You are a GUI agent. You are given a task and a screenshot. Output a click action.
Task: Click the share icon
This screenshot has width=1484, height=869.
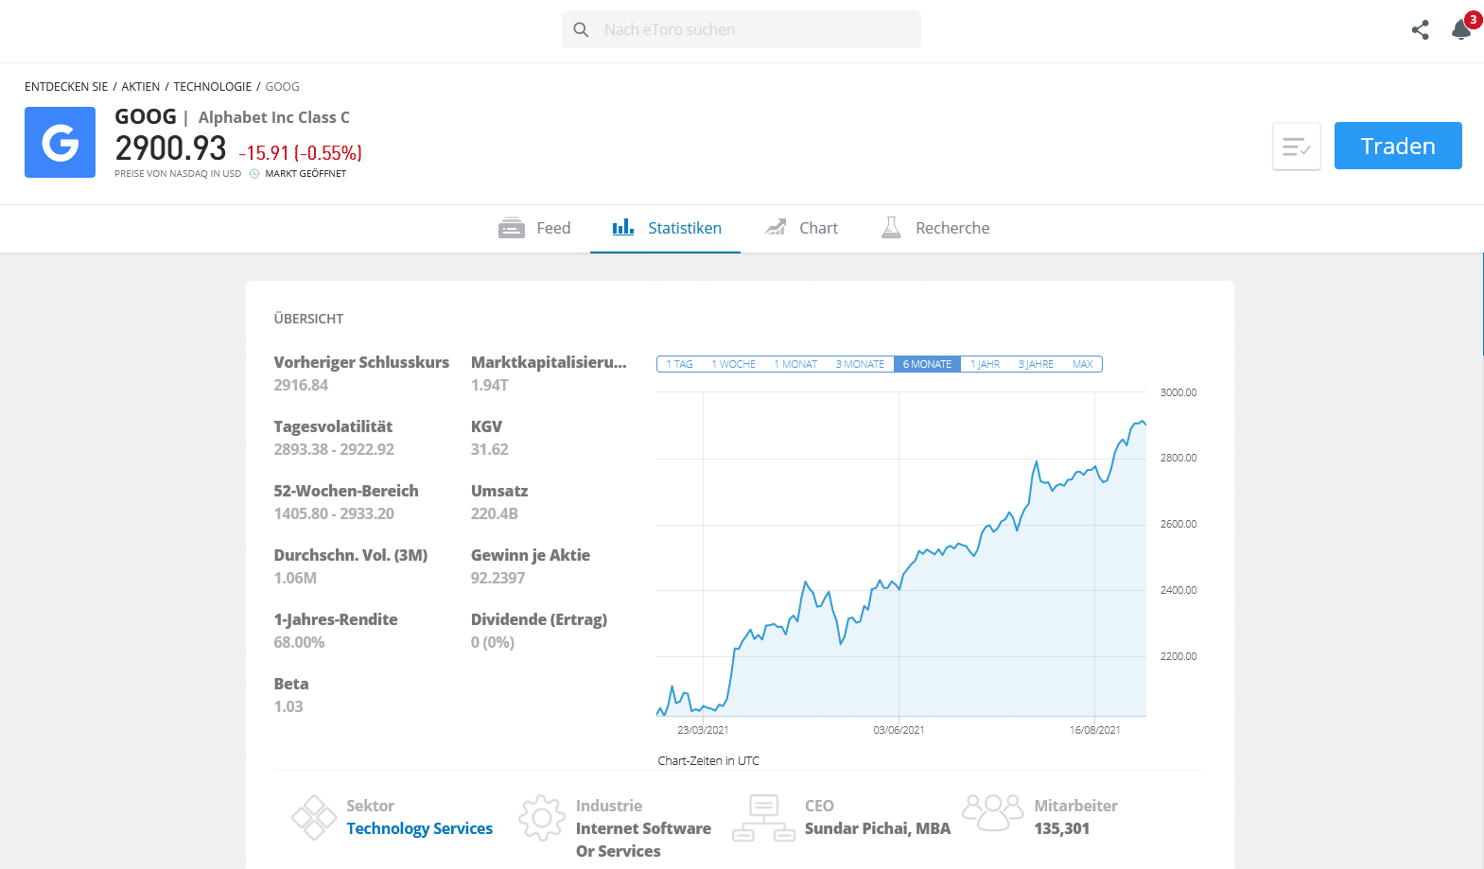[1420, 30]
